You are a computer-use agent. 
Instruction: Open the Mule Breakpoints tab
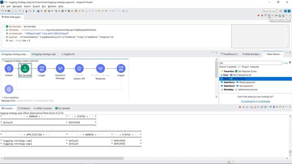pos(251,54)
